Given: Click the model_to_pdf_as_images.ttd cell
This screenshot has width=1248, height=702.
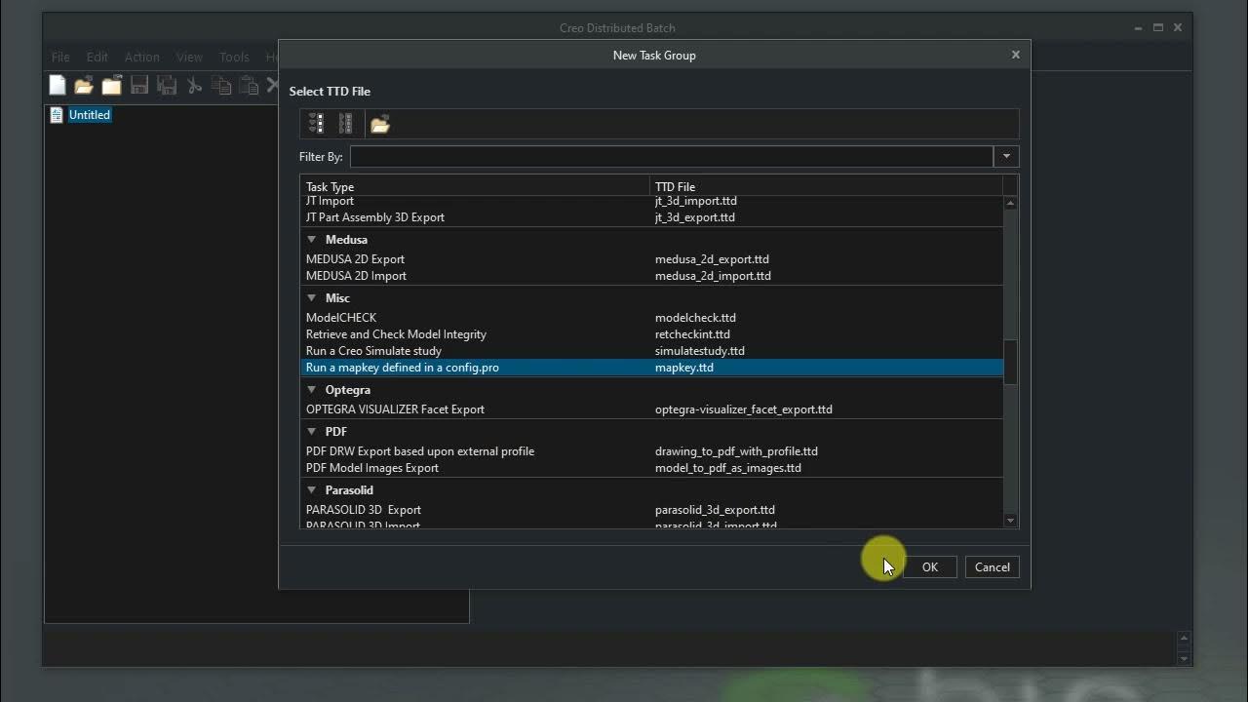Looking at the screenshot, I should pos(728,468).
